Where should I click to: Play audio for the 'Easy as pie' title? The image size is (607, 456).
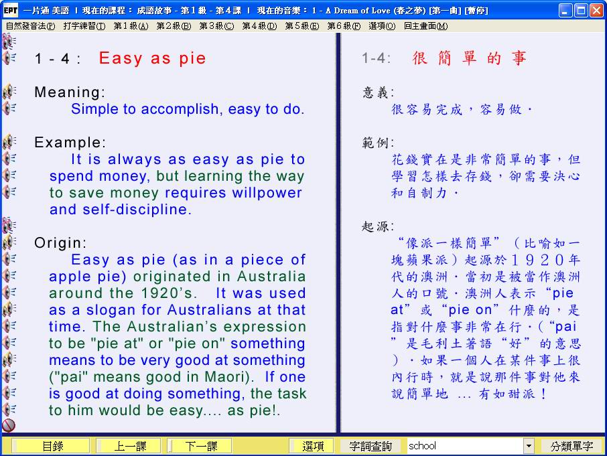click(9, 58)
